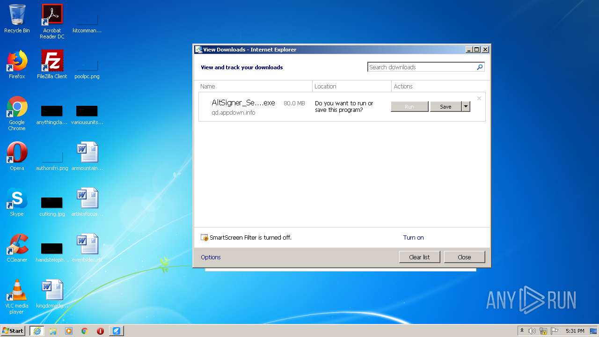The width and height of the screenshot is (599, 337).
Task: Launch Skype desktop shortcut
Action: pos(17,202)
